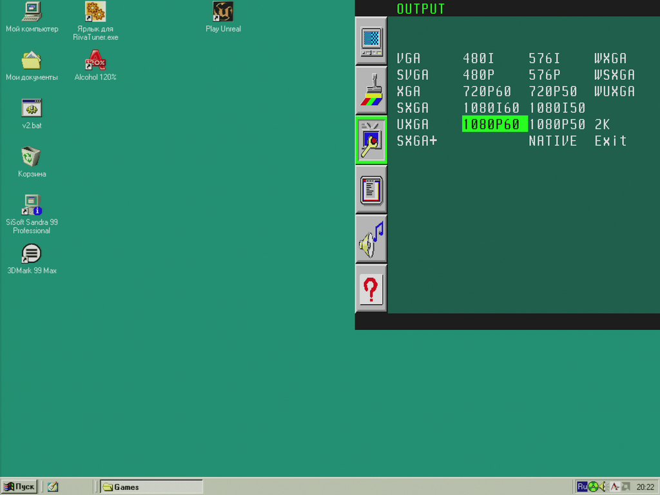Click the 20:22 system clock

(645, 487)
